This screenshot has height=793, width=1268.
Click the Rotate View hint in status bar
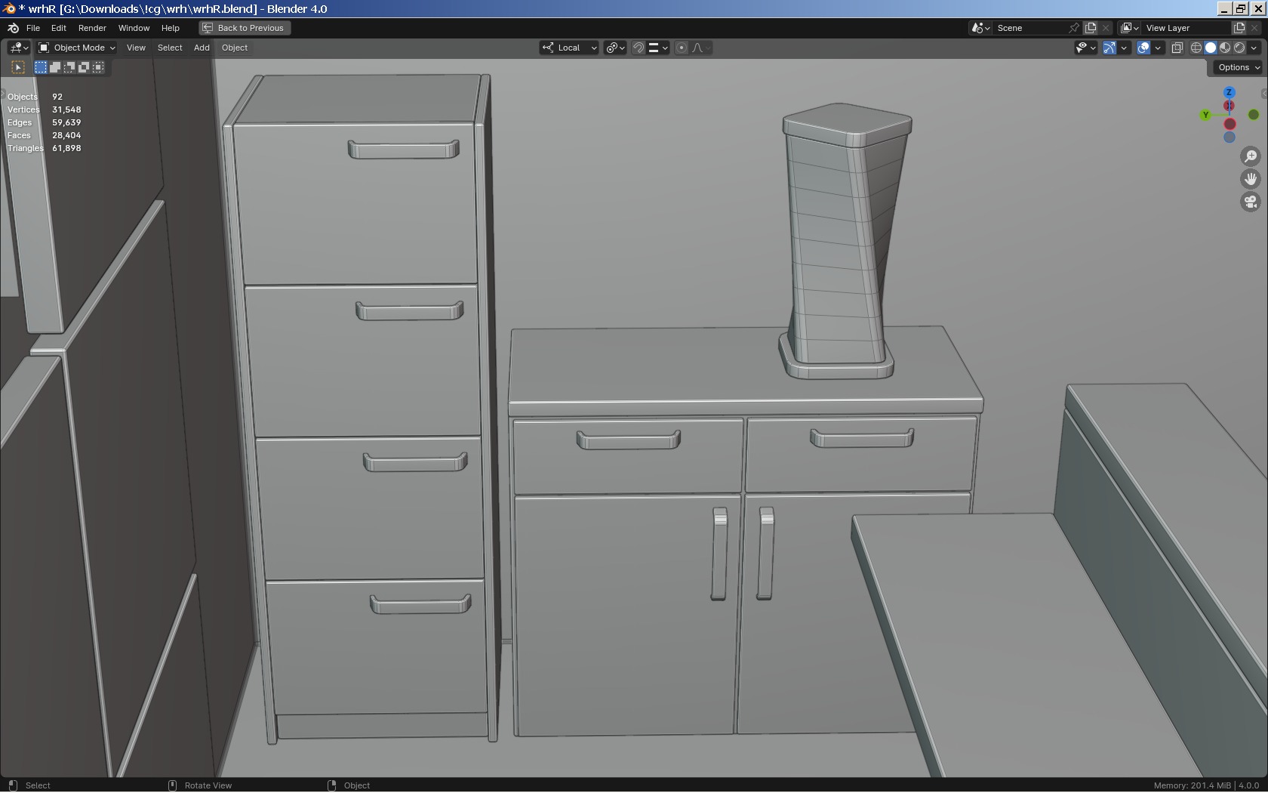(208, 785)
